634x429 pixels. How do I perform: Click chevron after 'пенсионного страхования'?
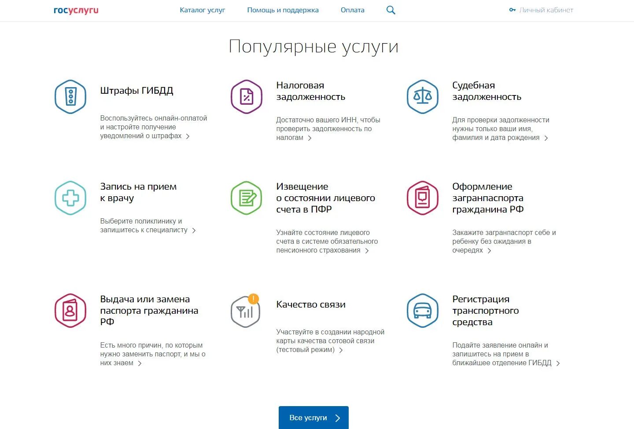(x=367, y=251)
